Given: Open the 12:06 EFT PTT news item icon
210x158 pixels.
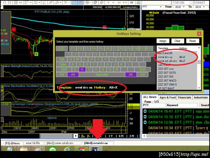Looking at the screenshot, I should 145,122.
